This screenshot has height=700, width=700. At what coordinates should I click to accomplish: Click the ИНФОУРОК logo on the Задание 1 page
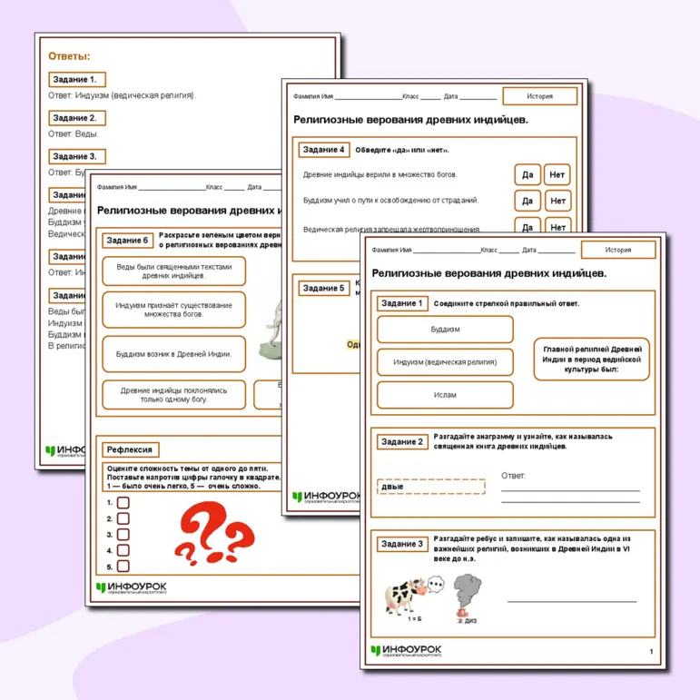click(406, 650)
